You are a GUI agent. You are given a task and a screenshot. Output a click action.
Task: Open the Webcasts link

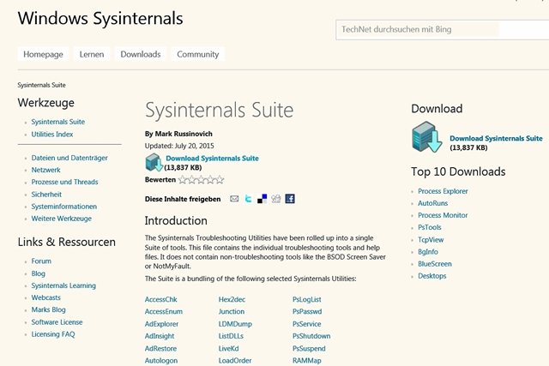point(45,297)
